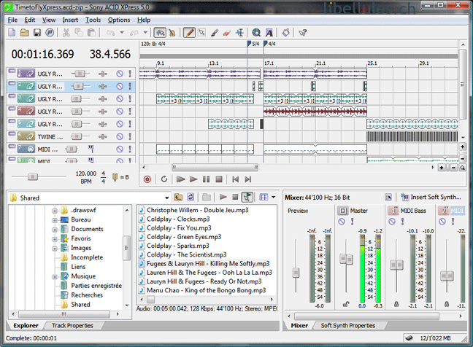The height and width of the screenshot is (347, 473).
Task: Create a new project with the New icon
Action: [12, 33]
